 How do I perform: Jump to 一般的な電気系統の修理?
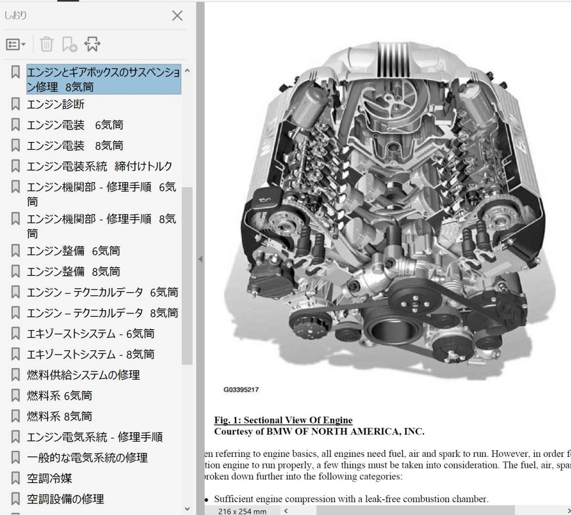pos(87,458)
